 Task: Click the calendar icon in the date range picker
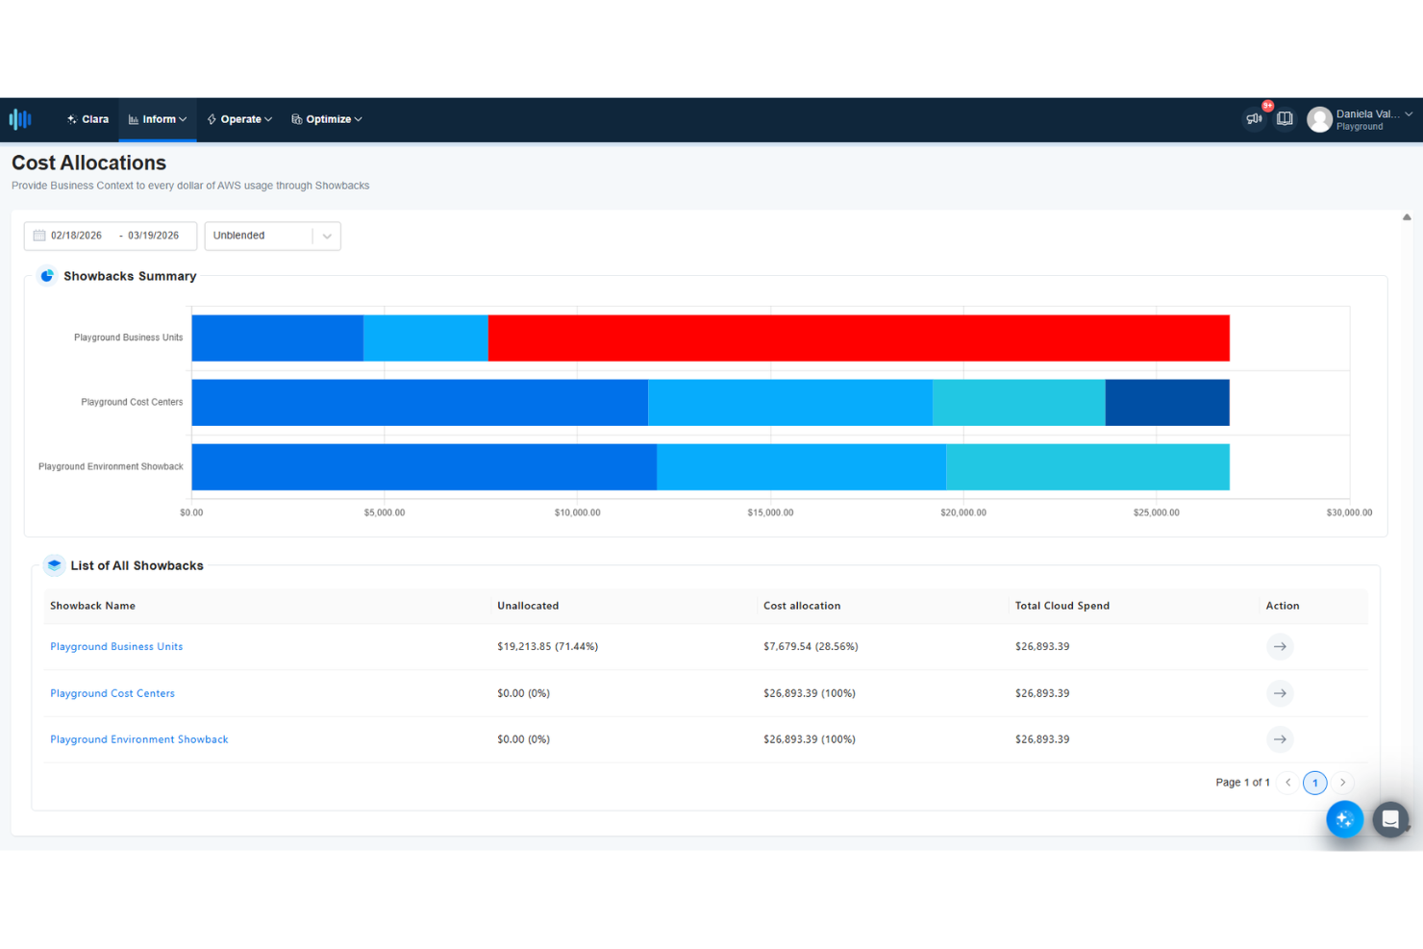tap(38, 235)
